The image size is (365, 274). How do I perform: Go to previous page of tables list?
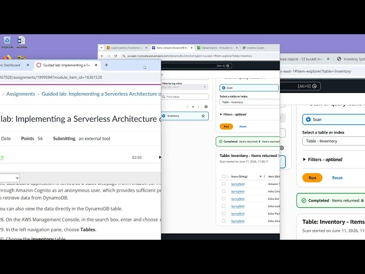(188, 107)
